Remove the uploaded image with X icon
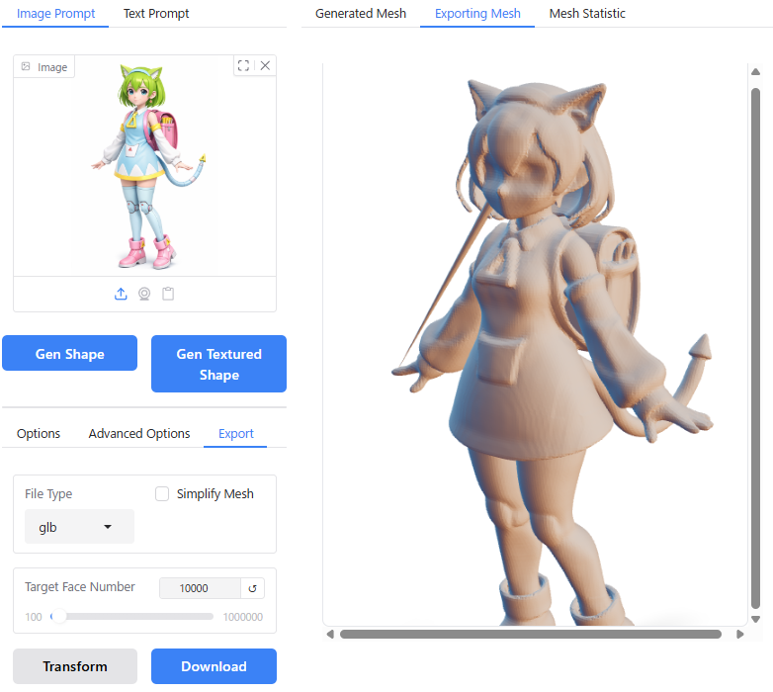 coord(265,65)
